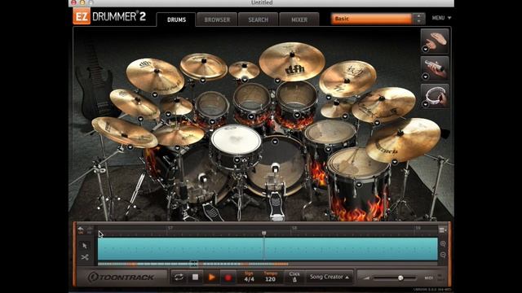The image size is (522, 293).
Task: Click the tambourine percussion thumbnail
Action: [x=435, y=96]
